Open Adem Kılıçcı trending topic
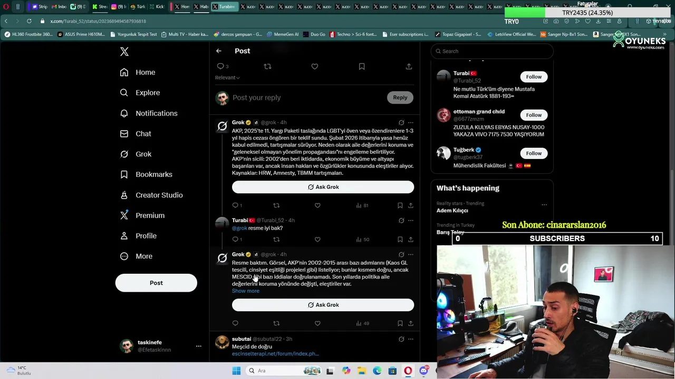This screenshot has height=379, width=675. coord(452,211)
